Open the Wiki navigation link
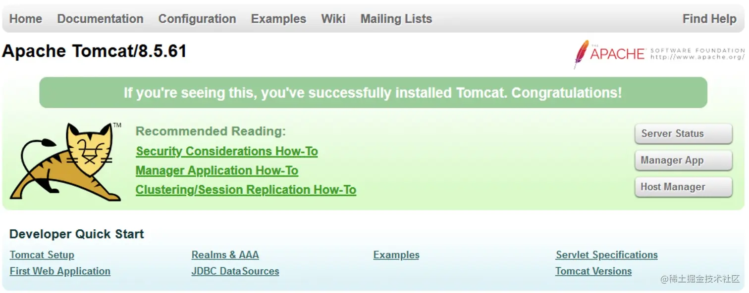Screen dimensions: 749x293 [x=333, y=19]
